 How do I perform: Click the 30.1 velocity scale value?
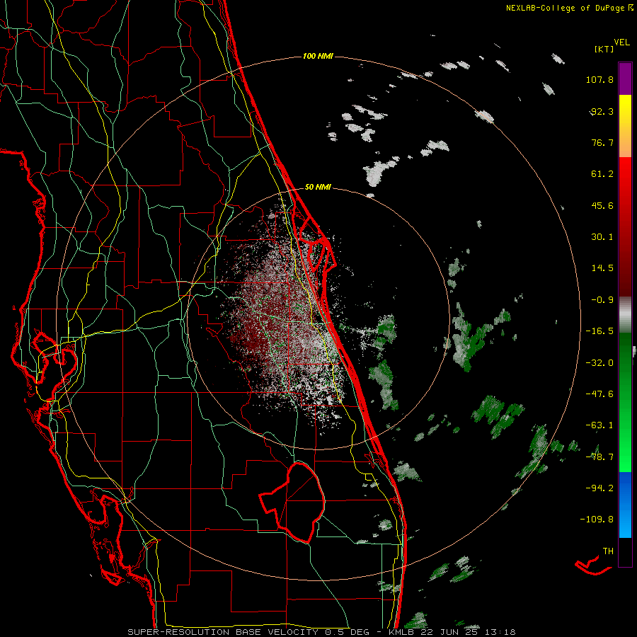pos(602,237)
